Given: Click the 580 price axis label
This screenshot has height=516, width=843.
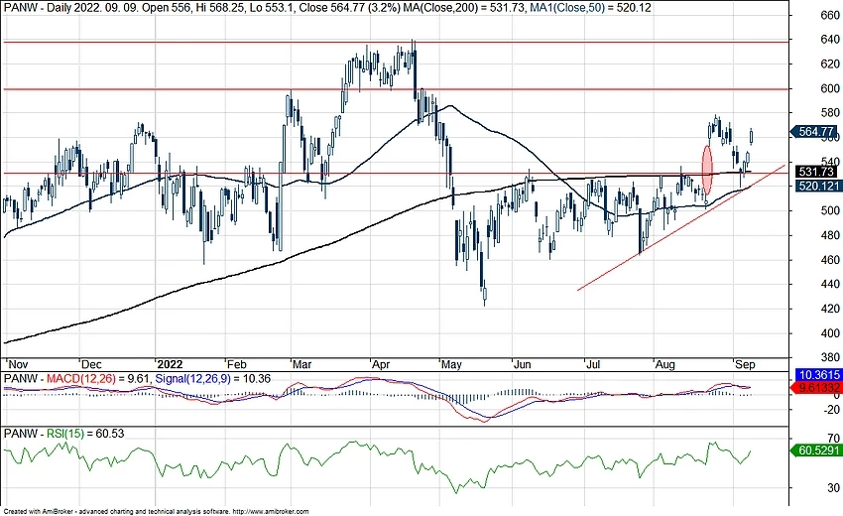Looking at the screenshot, I should coord(830,113).
